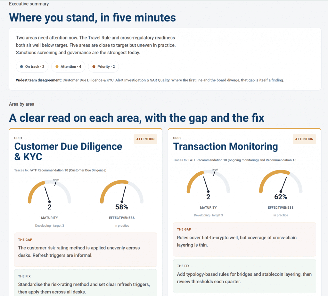The image size is (328, 296).
Task: Click EFFECTIVENESS label in Transaction Monitoring card
Action: [281, 207]
